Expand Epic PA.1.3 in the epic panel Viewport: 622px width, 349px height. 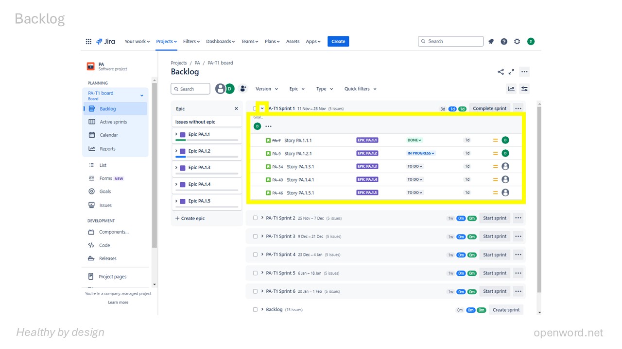pos(176,167)
